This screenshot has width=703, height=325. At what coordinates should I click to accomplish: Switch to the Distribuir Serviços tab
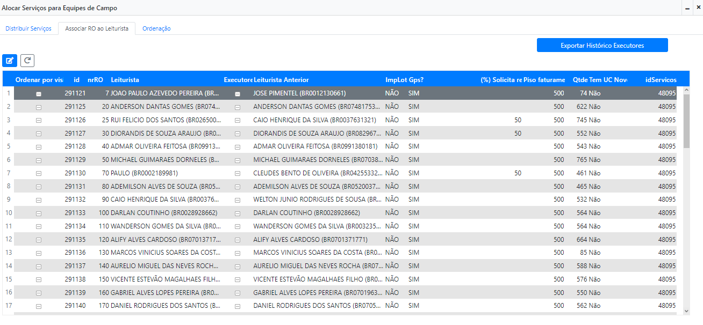pyautogui.click(x=28, y=28)
